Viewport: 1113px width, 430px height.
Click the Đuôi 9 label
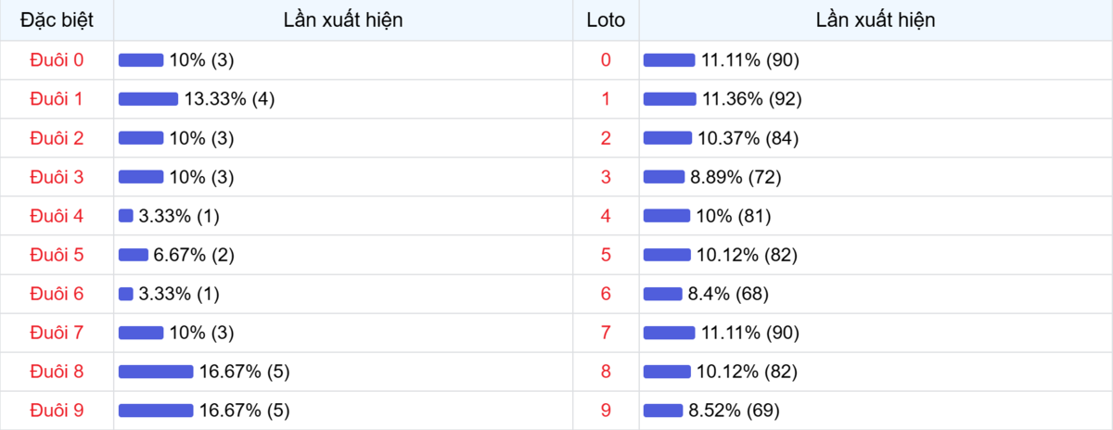click(x=57, y=411)
